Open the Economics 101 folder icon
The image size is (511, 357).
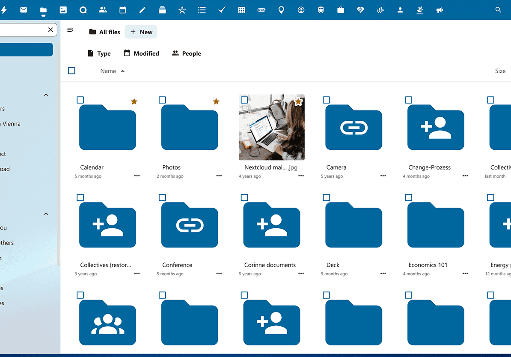point(436,225)
